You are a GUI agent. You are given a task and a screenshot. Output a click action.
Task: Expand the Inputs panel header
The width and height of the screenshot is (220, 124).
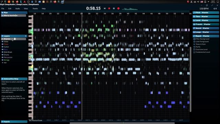tap(14, 122)
